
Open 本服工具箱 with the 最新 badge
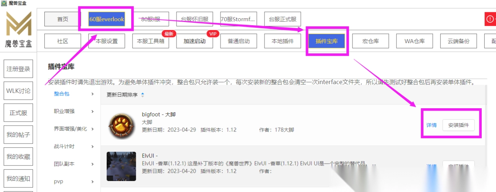(x=150, y=41)
